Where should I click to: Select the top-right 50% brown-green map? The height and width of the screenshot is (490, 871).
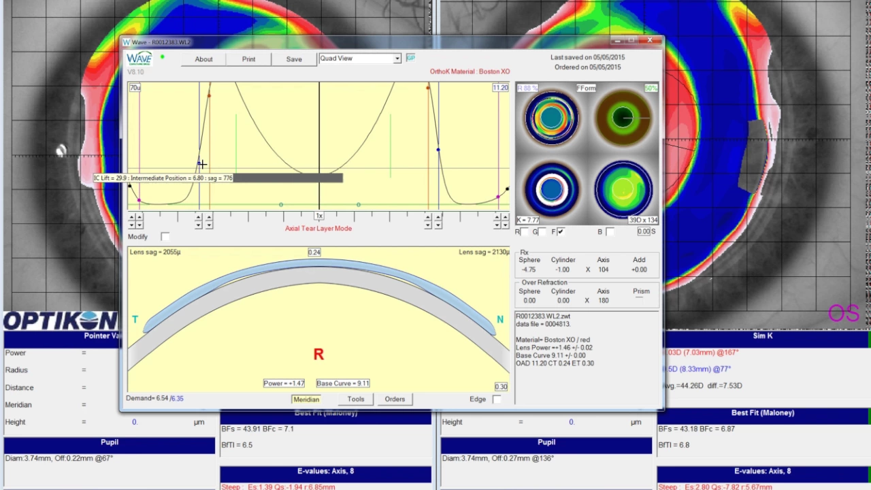point(623,119)
